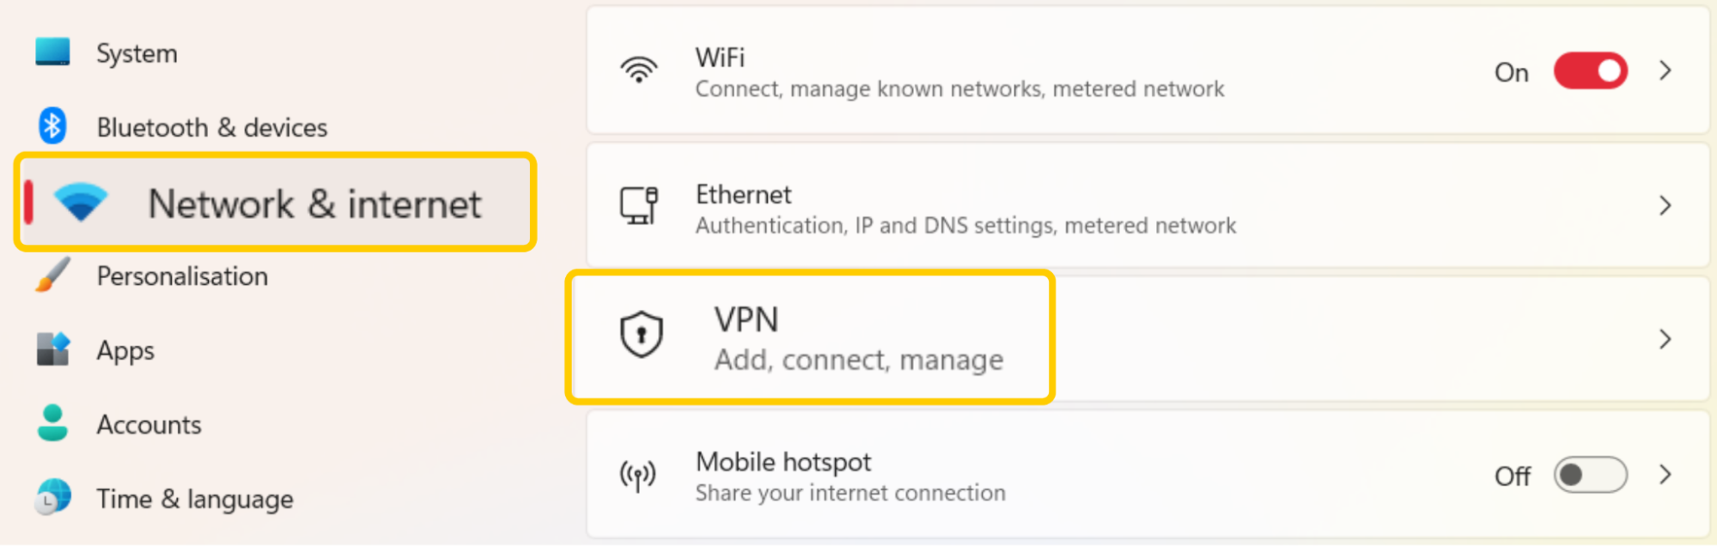Select the System sidebar icon

click(53, 52)
